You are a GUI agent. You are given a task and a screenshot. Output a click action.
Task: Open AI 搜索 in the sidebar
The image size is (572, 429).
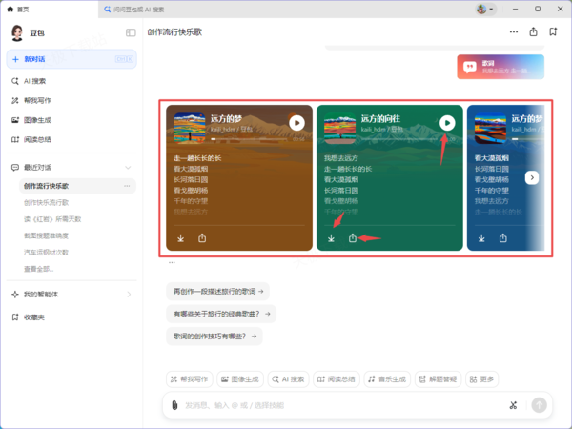[x=41, y=81]
